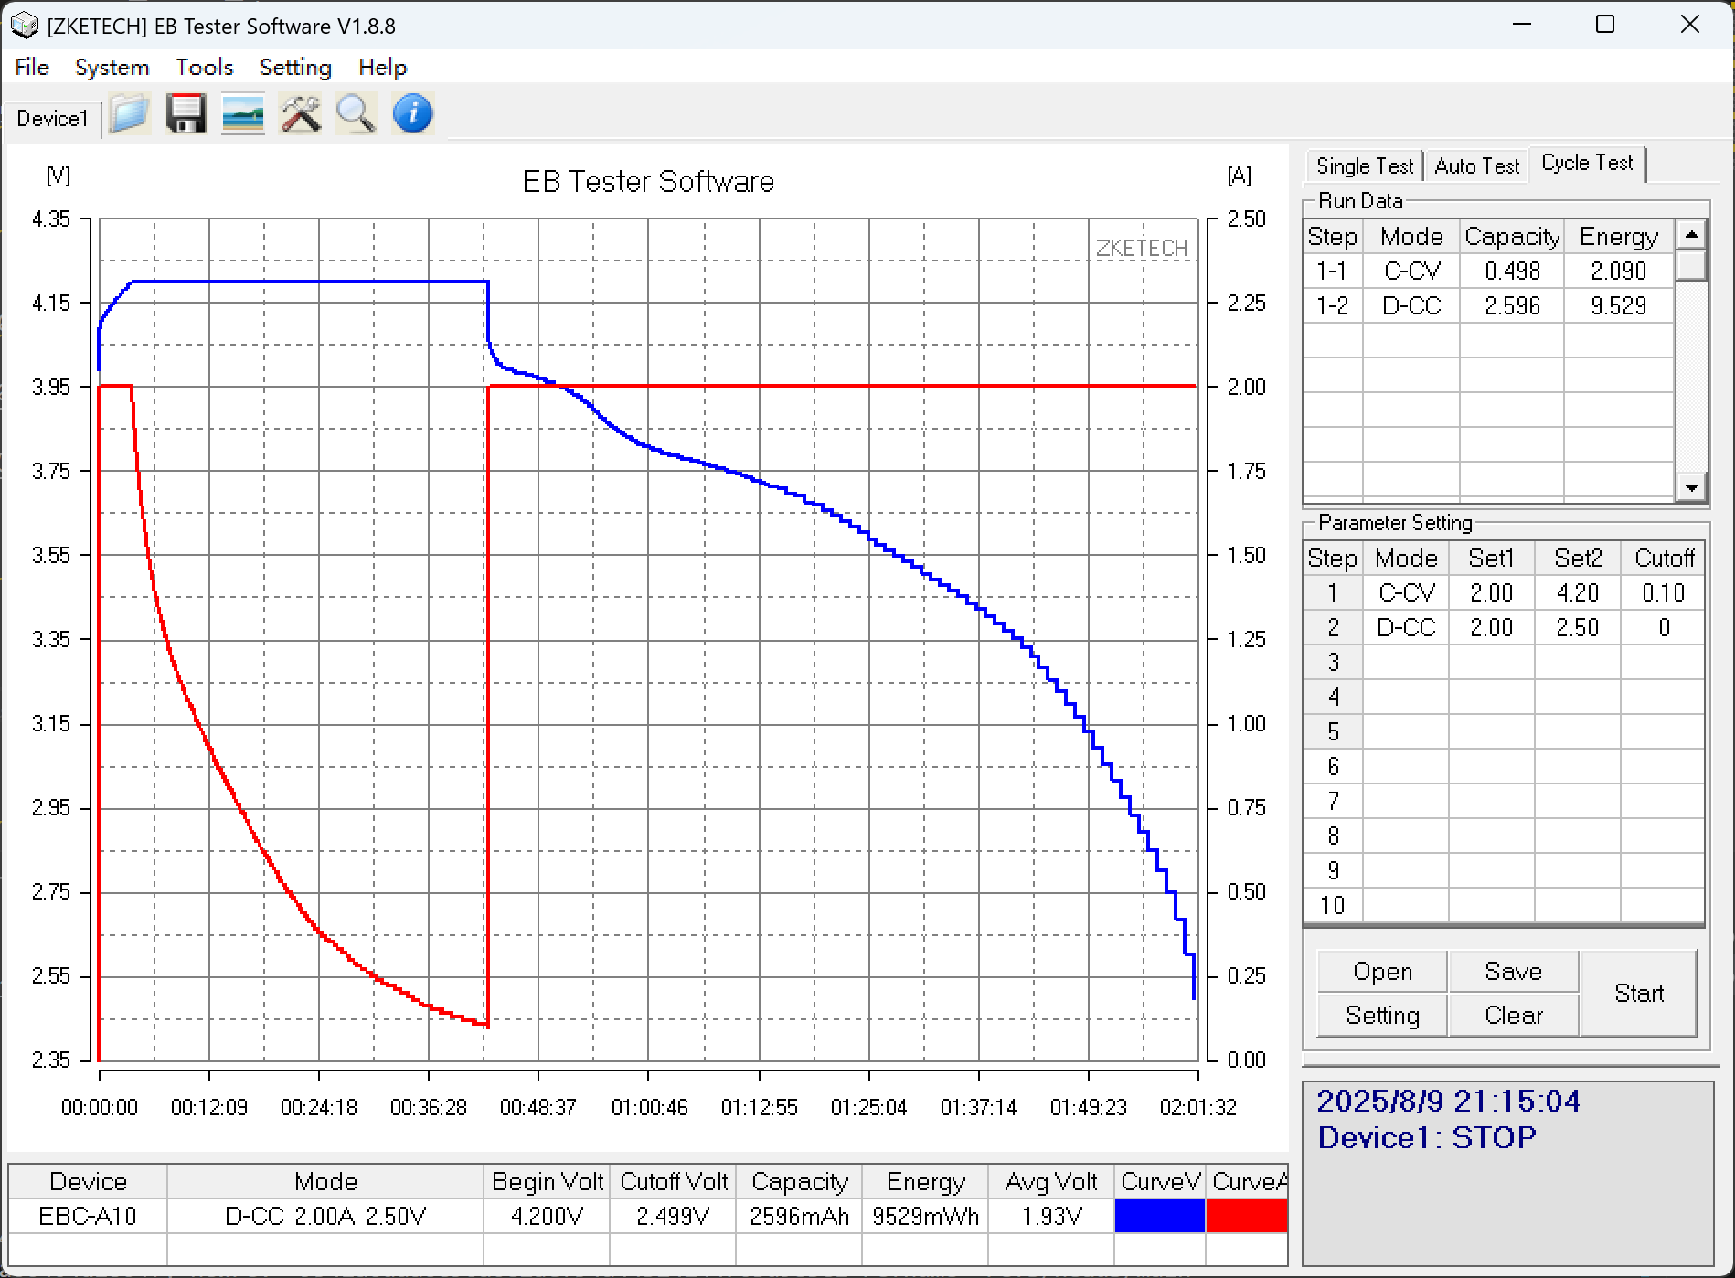Export chart image via picture icon
1735x1278 pixels.
click(243, 115)
